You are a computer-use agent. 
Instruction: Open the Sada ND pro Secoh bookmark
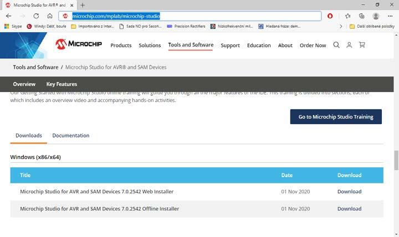click(140, 26)
